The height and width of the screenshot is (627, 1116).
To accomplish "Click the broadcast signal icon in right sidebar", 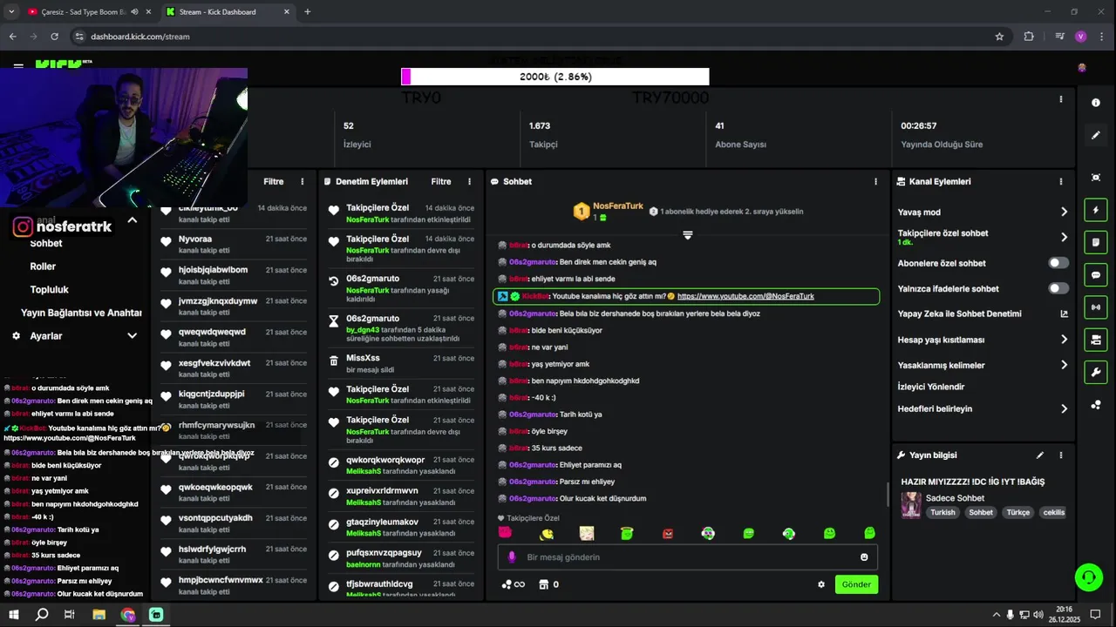I will pyautogui.click(x=1096, y=307).
